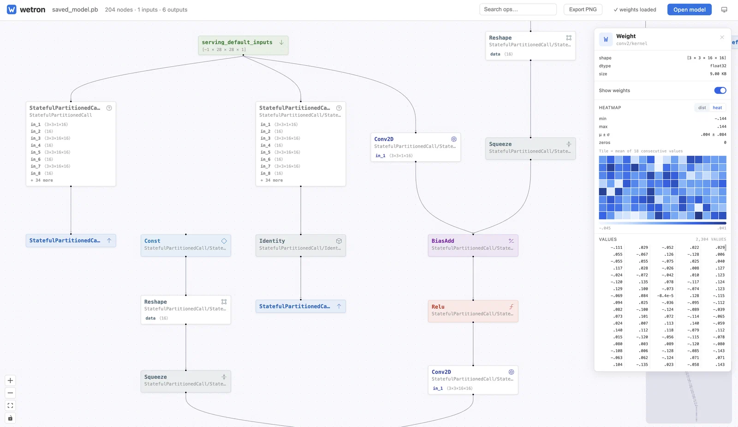Click the download arrow on serving_default_inputs node

(281, 42)
